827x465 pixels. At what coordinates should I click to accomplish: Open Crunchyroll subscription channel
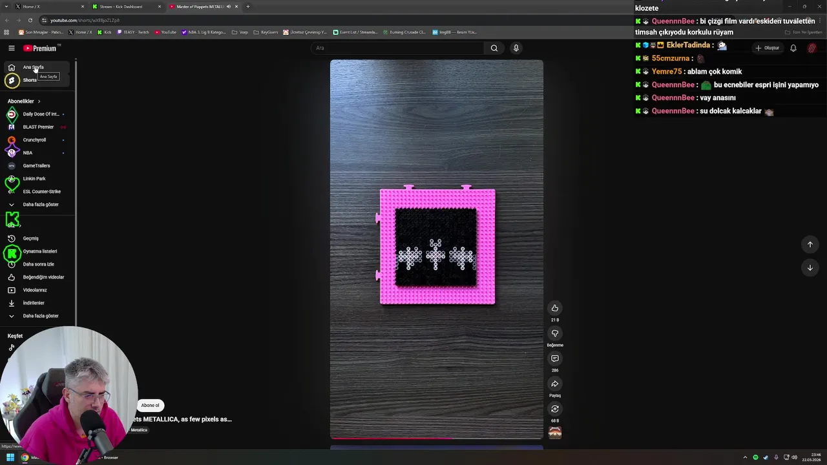(37, 140)
